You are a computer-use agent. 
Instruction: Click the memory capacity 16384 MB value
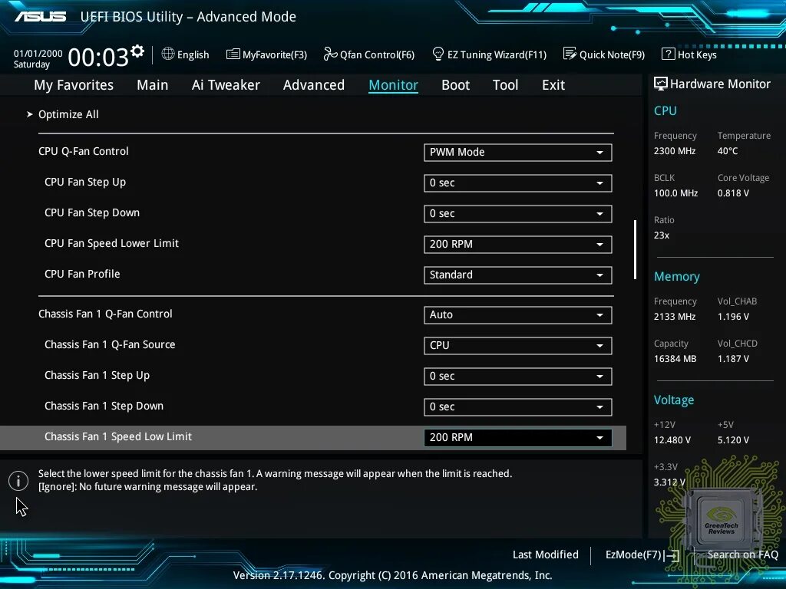click(x=675, y=359)
